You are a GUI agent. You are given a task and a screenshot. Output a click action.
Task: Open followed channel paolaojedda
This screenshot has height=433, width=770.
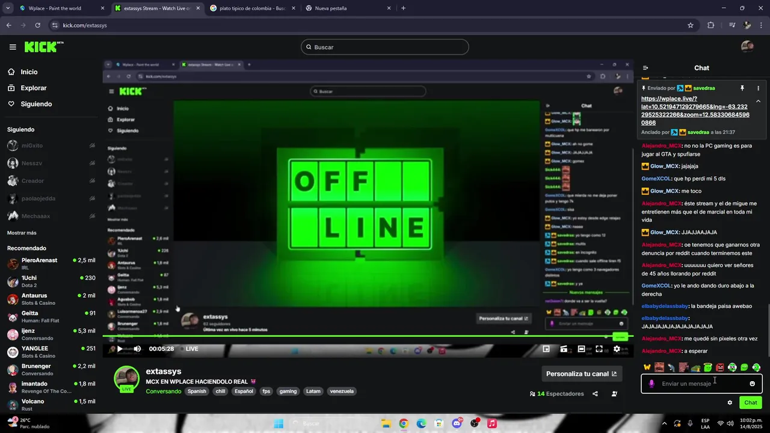tap(51, 198)
